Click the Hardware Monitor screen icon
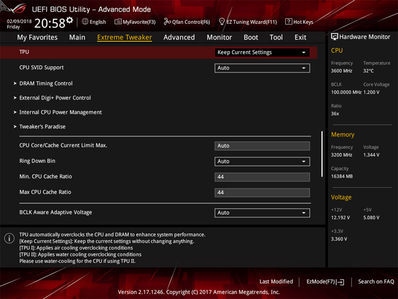Image resolution: width=398 pixels, height=299 pixels. click(x=334, y=37)
